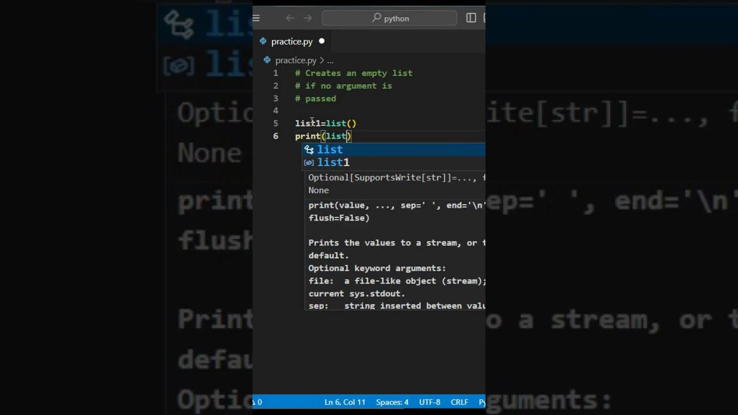Click the breadcrumb ellipsis after practice.py
The width and height of the screenshot is (738, 415).
pyautogui.click(x=330, y=61)
